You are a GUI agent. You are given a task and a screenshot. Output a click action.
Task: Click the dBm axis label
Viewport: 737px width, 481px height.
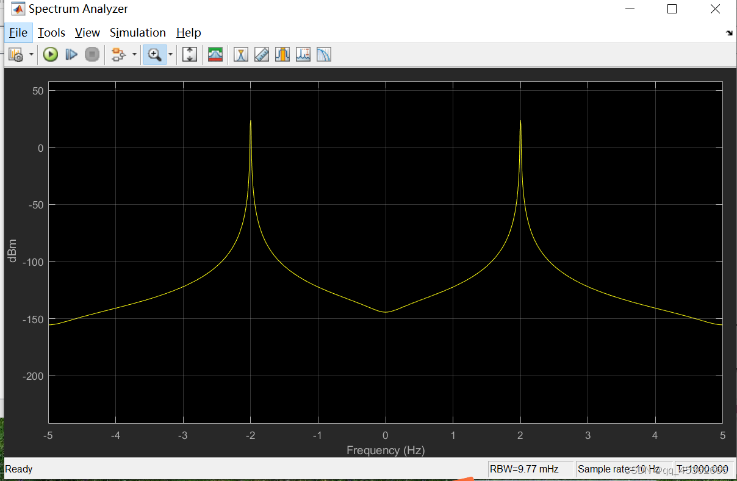tap(13, 251)
